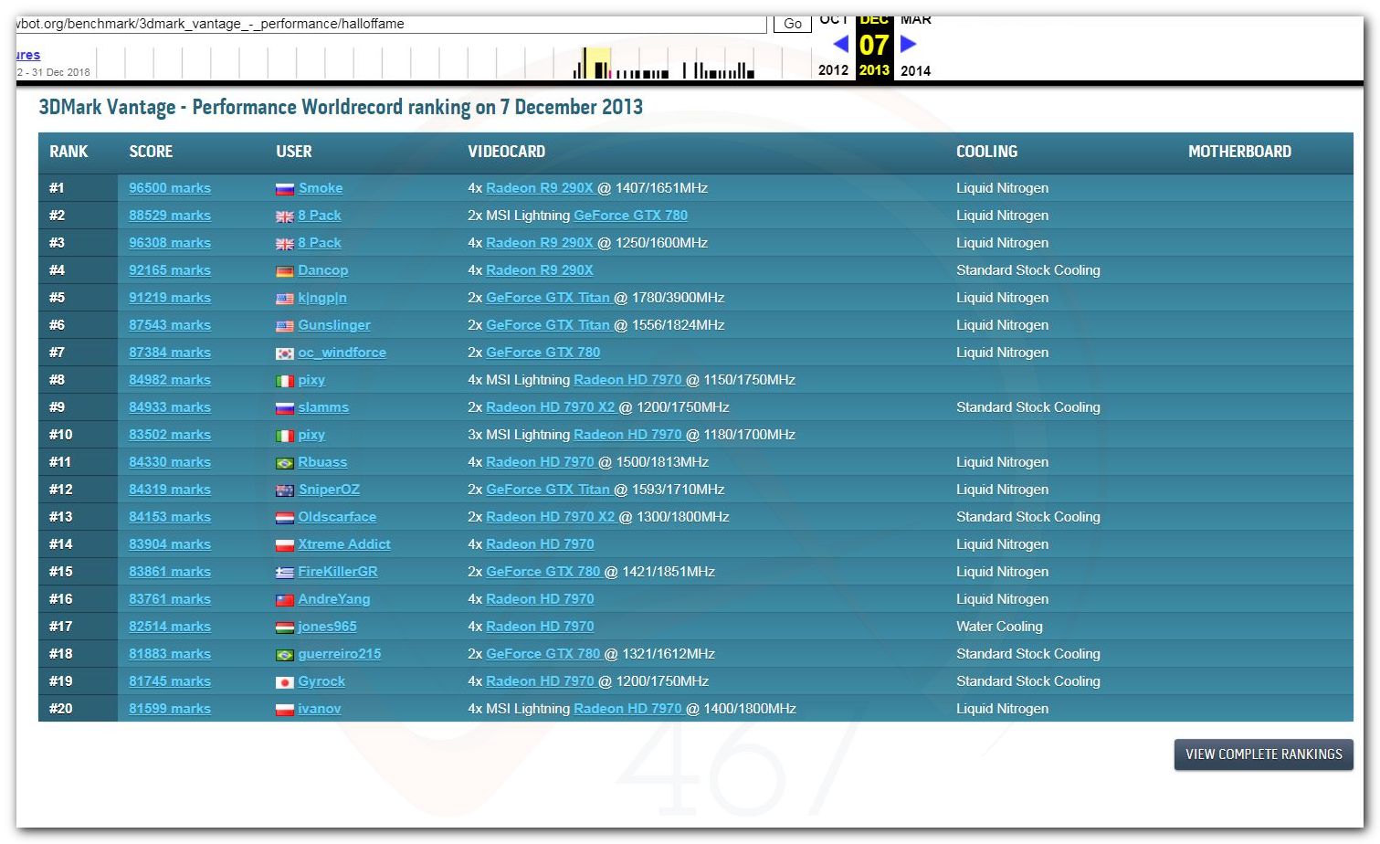Click the Australian flag beside SniperOZ
Image resolution: width=1380 pixels, height=844 pixels.
pyautogui.click(x=285, y=491)
